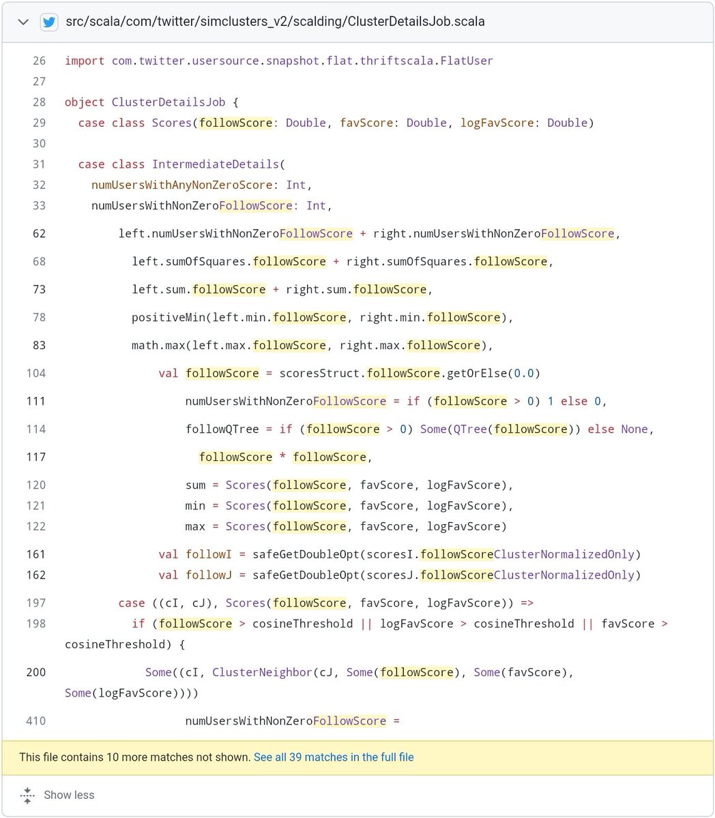715x818 pixels.
Task: Jump to line number 26
Action: point(39,61)
